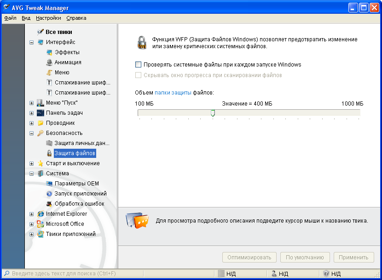Click the folder size slider thumb
Image resolution: width=382 pixels, height=280 pixels.
coord(213,113)
